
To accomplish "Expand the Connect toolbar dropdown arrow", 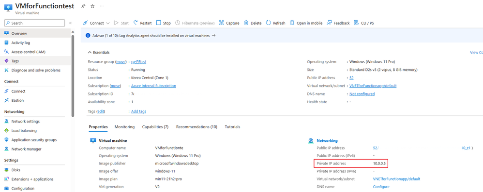I will (108, 23).
